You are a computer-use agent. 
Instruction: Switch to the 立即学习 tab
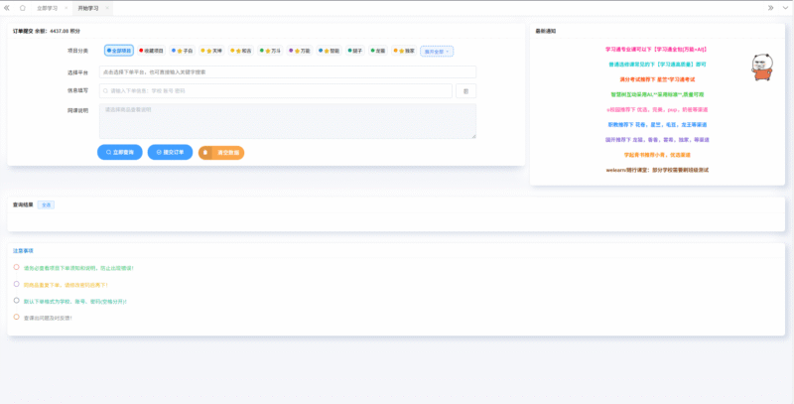click(47, 7)
